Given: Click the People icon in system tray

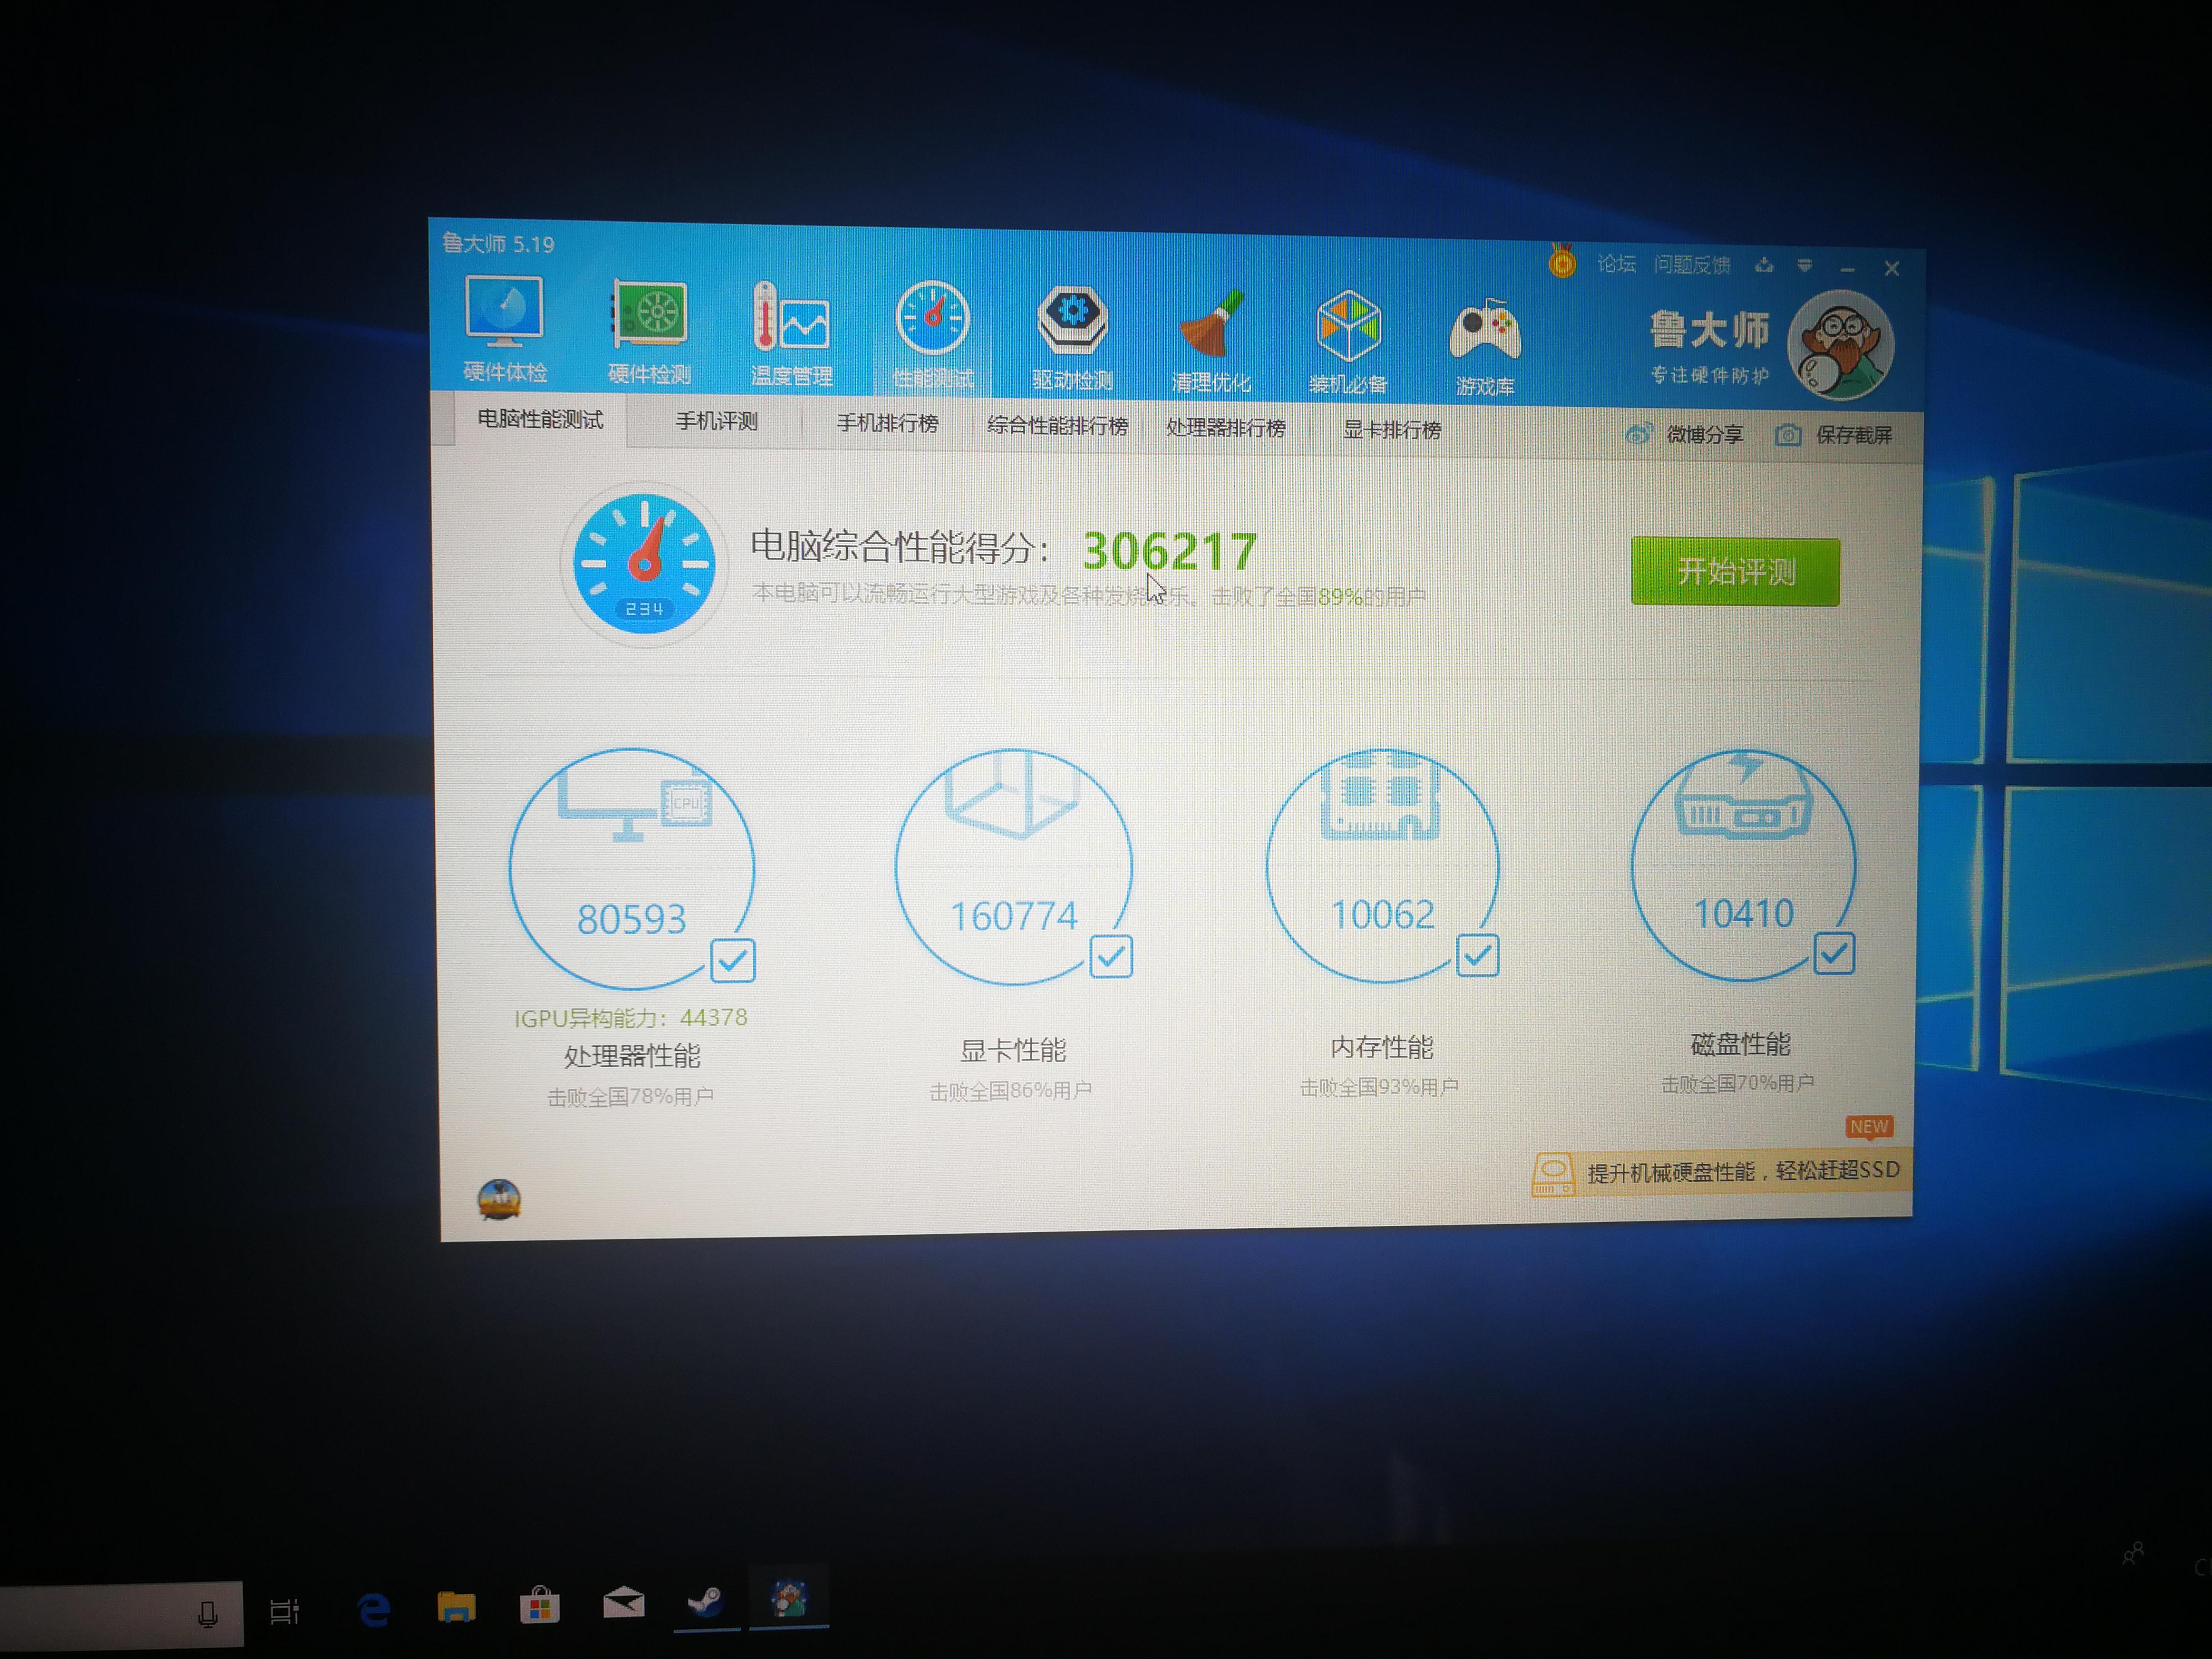Looking at the screenshot, I should click(2133, 1554).
